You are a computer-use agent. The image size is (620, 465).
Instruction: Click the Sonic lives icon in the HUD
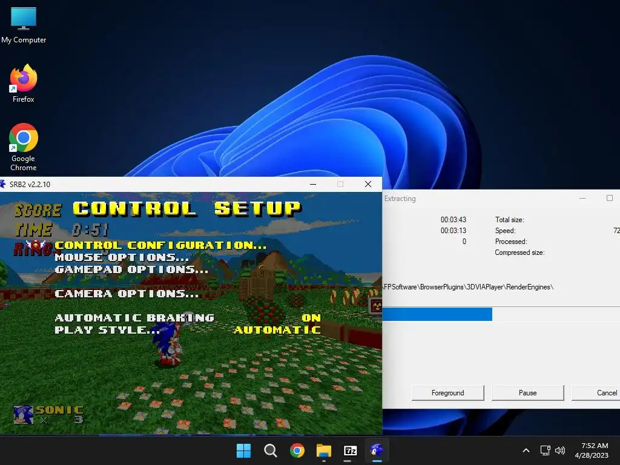(24, 415)
